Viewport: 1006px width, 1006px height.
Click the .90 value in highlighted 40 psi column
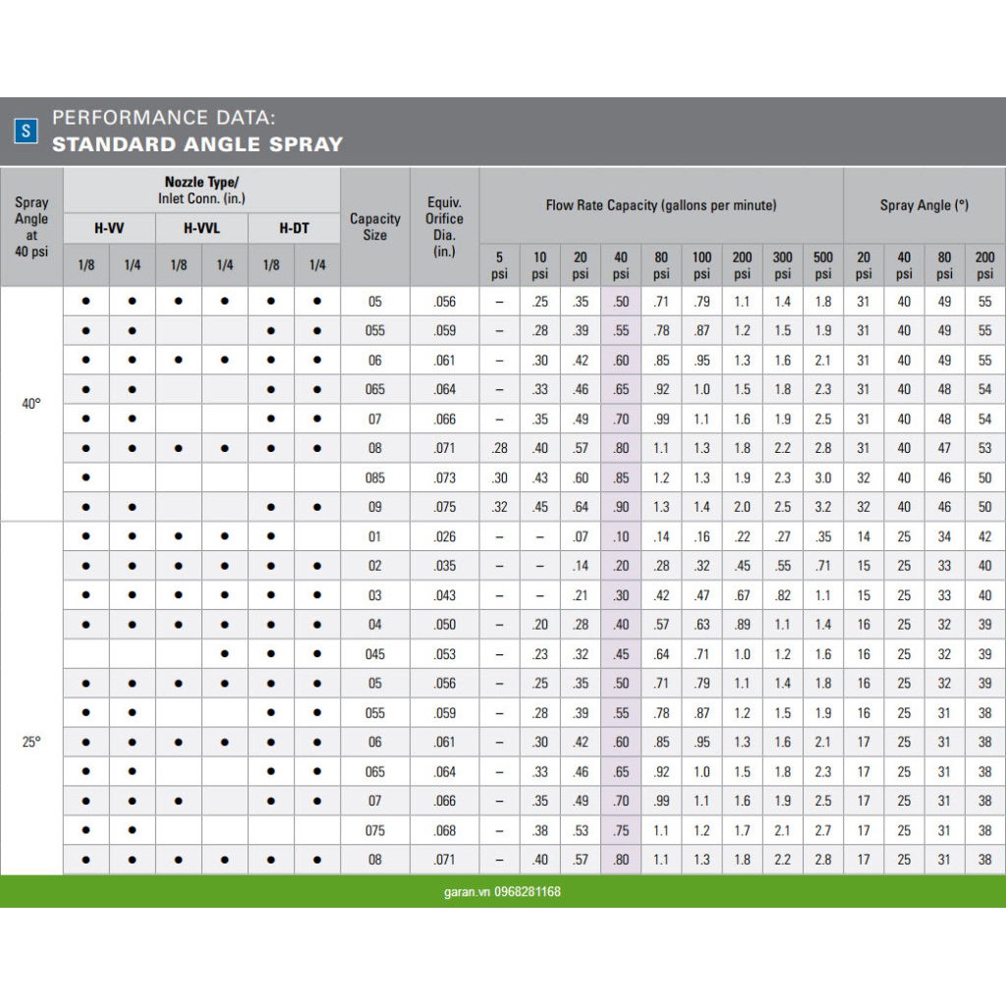pos(621,507)
